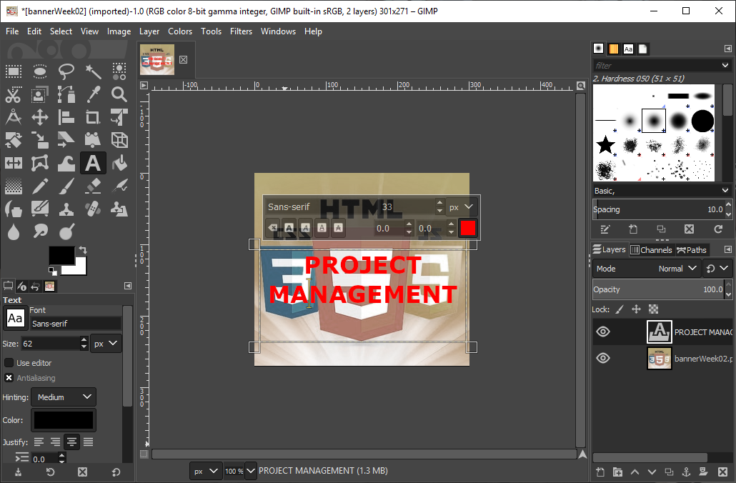Select the Zoom magnifier tool
The width and height of the screenshot is (736, 483).
[x=119, y=94]
